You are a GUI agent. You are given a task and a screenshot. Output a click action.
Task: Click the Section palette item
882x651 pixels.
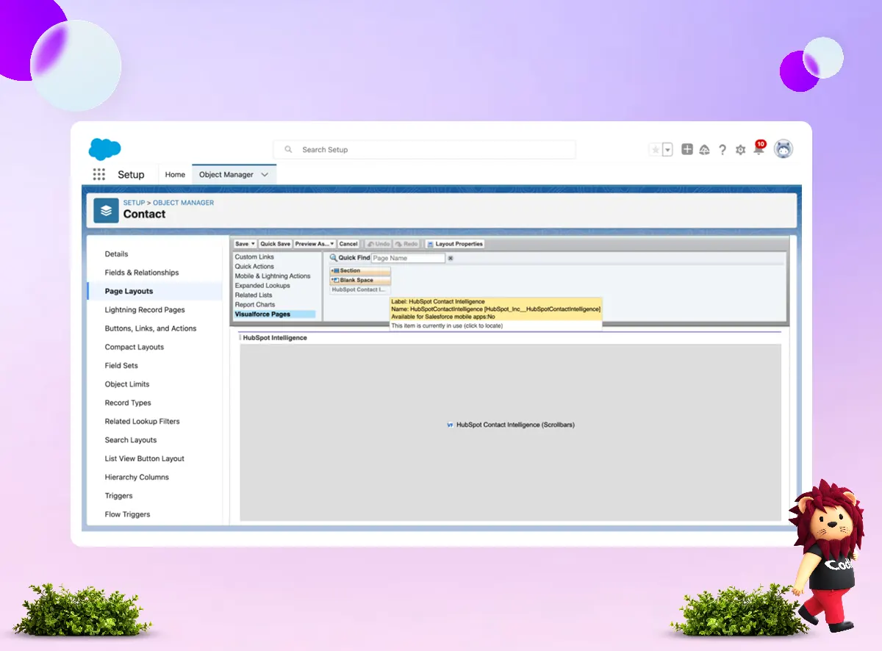pyautogui.click(x=360, y=271)
